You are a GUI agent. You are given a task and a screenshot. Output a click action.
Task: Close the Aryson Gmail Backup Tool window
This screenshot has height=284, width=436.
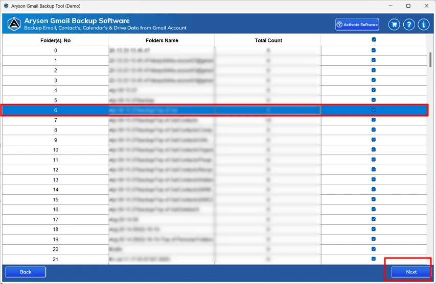tap(426, 6)
